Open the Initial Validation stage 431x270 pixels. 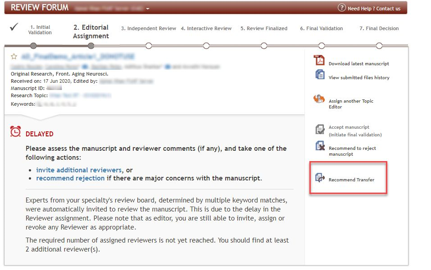point(40,30)
